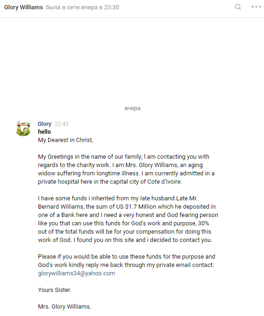
Task: Select the message via bold hello text
Action: tap(44, 131)
